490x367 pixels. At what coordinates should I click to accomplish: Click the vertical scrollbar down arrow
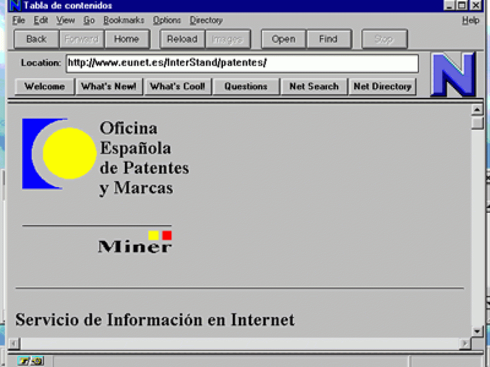point(477,331)
